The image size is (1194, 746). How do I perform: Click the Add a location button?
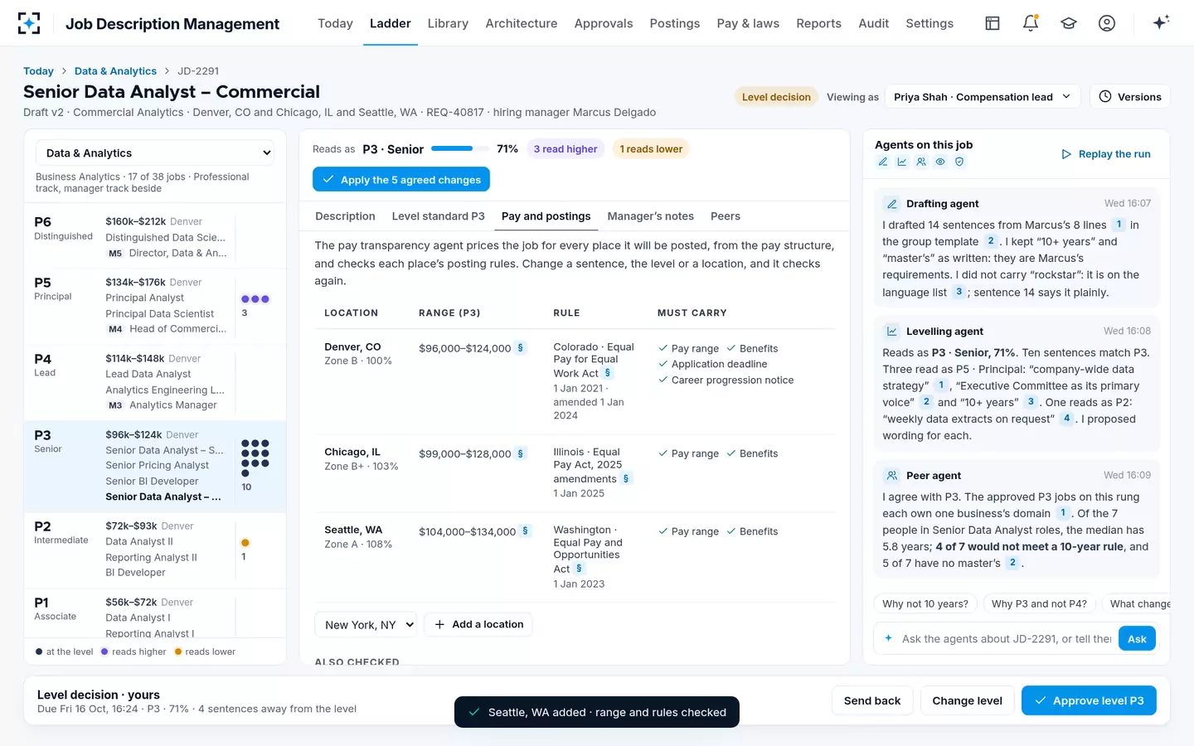[478, 624]
